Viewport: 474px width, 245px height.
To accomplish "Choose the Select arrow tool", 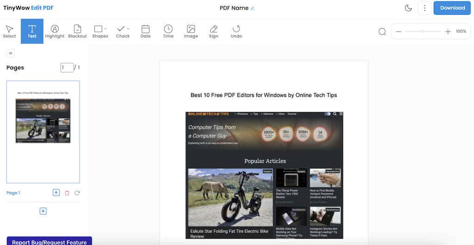I will pyautogui.click(x=9, y=31).
